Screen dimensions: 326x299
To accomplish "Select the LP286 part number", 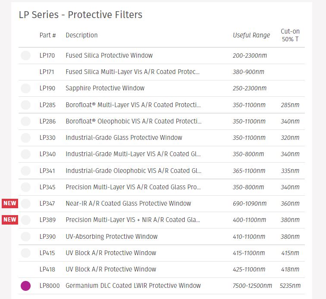I will [x=47, y=121].
